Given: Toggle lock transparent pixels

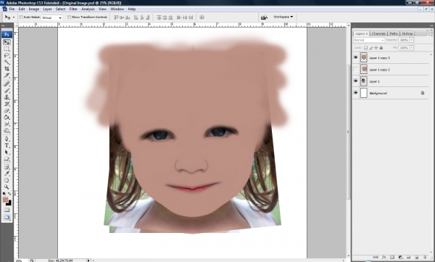Looking at the screenshot, I should (365, 48).
